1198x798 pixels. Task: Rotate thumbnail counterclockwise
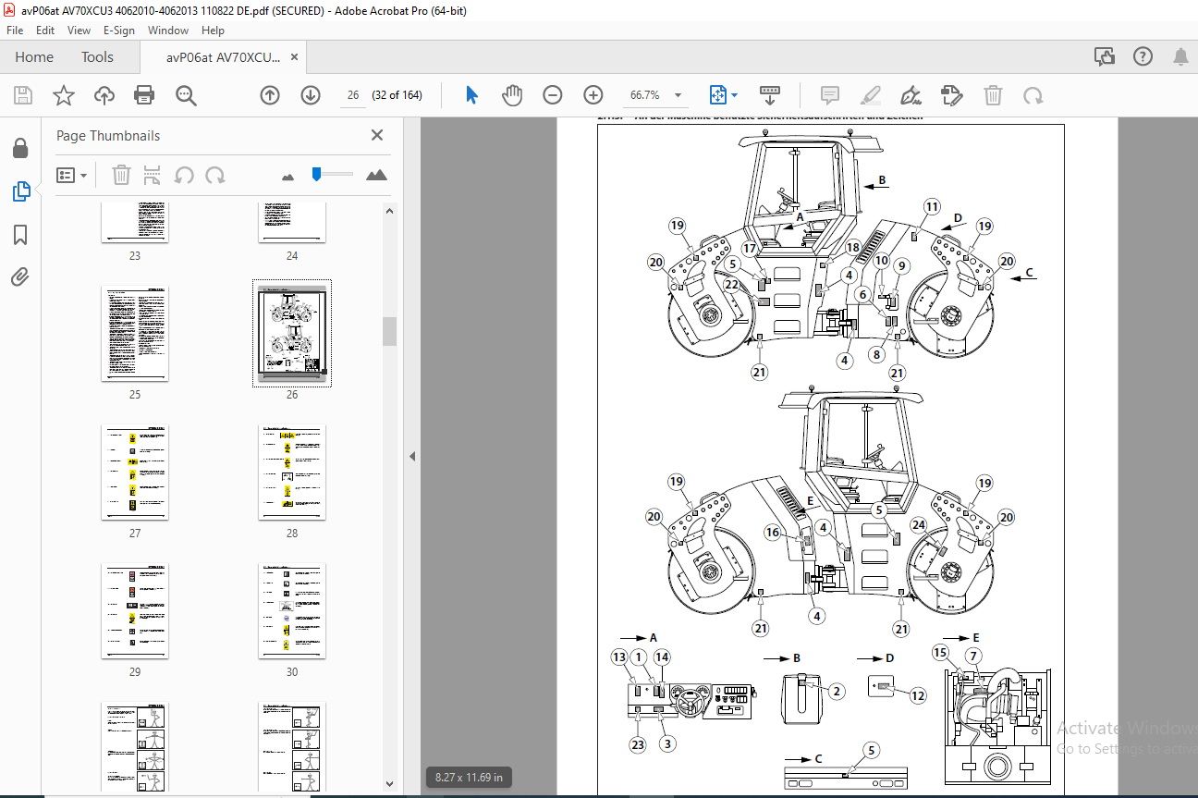pos(185,175)
